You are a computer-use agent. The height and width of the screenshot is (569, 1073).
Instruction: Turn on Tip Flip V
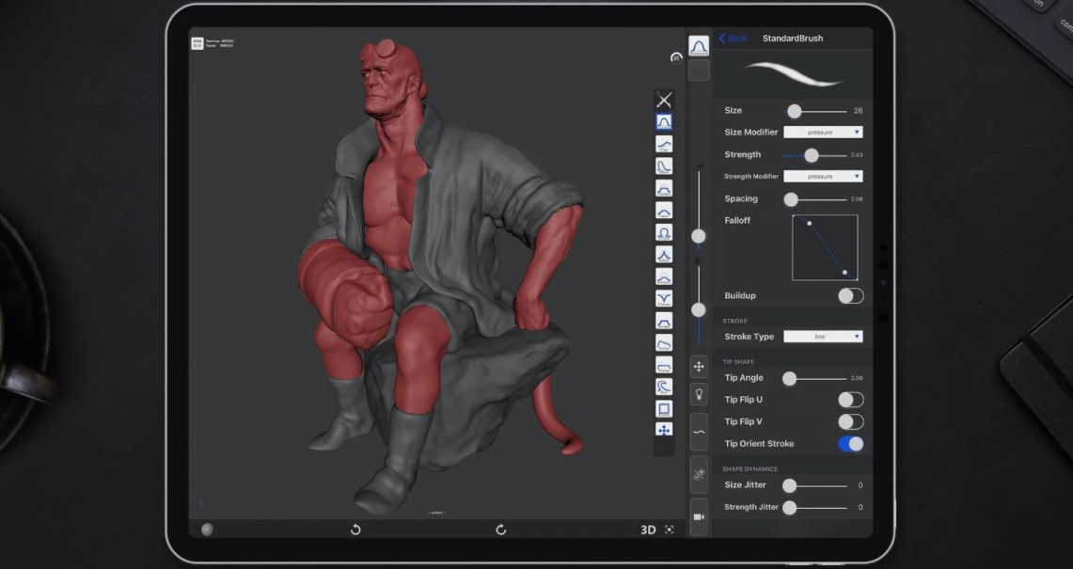[x=851, y=421]
